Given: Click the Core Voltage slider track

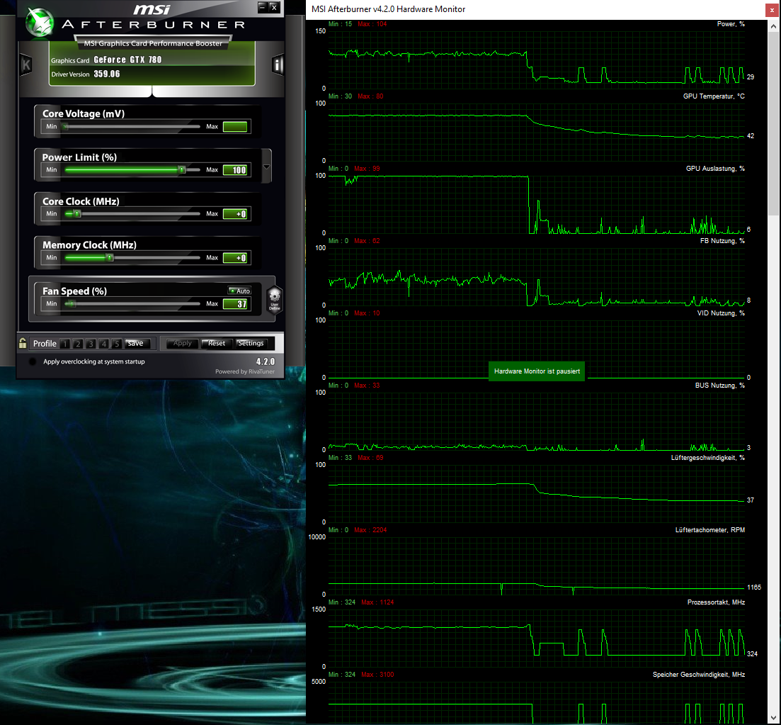Looking at the screenshot, I should 132,127.
